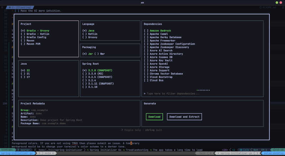This screenshot has height=156, width=285.
Task: Check Cloud Bus dependency
Action: tap(154, 80)
